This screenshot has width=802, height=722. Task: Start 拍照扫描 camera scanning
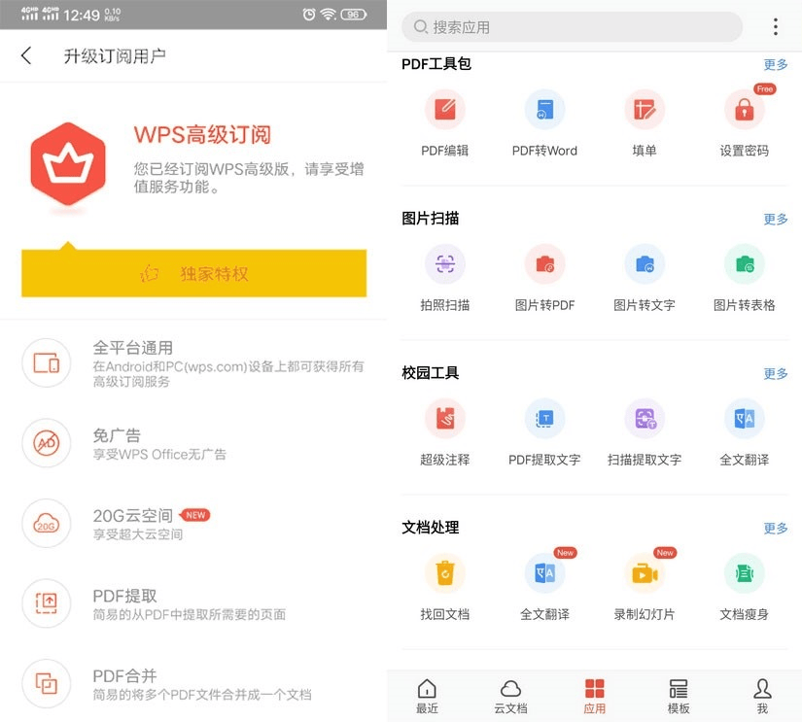[445, 275]
